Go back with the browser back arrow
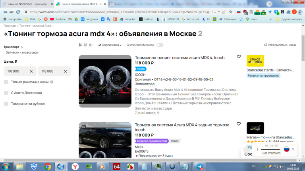 pyautogui.click(x=5, y=12)
